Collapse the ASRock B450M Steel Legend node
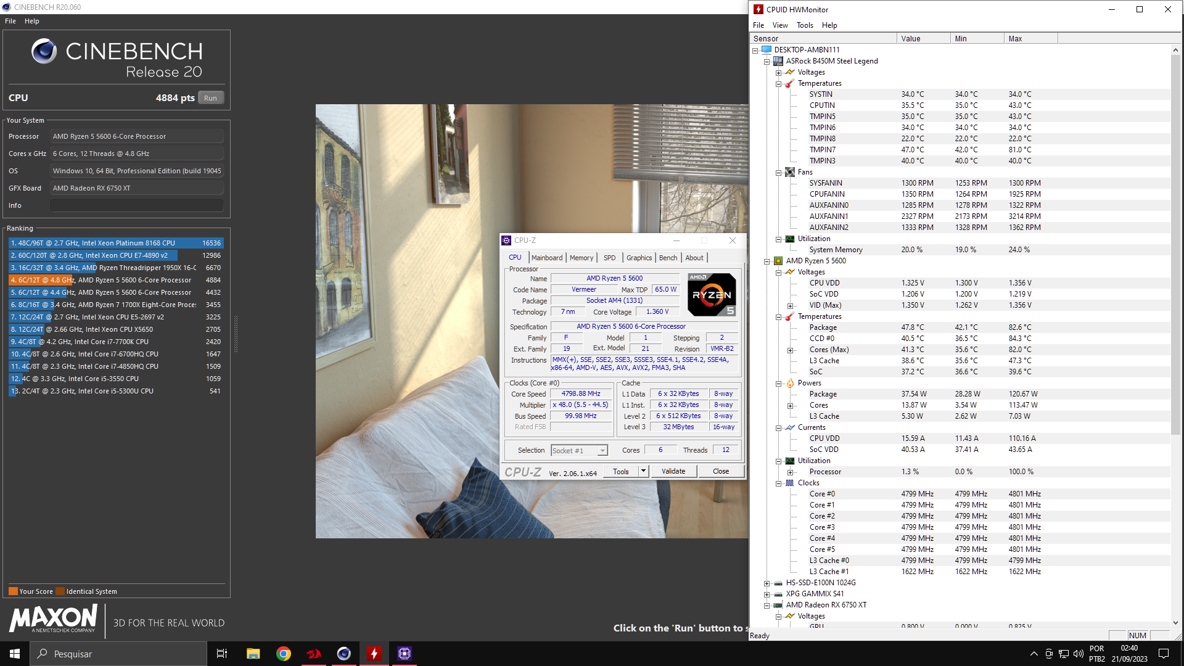 click(767, 62)
